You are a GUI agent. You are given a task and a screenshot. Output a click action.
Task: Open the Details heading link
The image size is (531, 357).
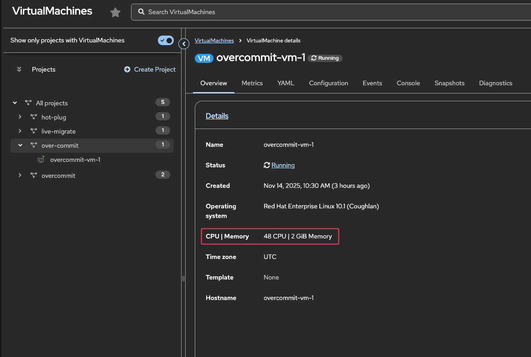217,116
